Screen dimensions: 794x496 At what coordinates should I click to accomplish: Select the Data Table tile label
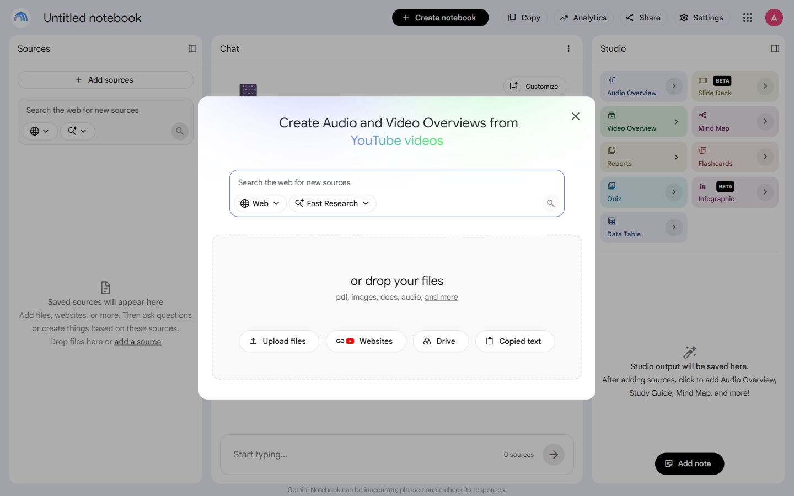(x=624, y=234)
